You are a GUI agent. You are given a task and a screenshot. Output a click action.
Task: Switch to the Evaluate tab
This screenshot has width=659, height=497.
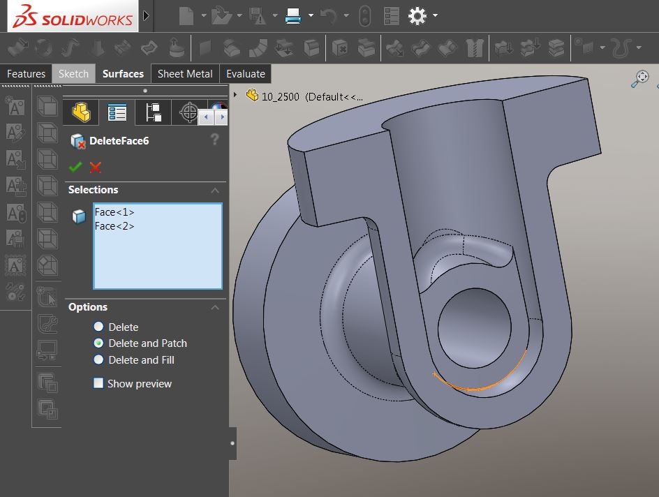click(x=246, y=74)
